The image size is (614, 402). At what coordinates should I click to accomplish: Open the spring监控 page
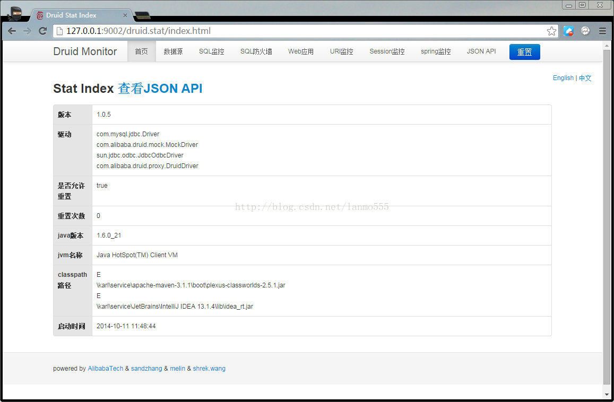(436, 51)
